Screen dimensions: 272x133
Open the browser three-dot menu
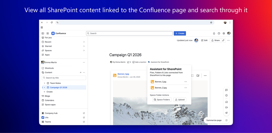click(x=230, y=23)
